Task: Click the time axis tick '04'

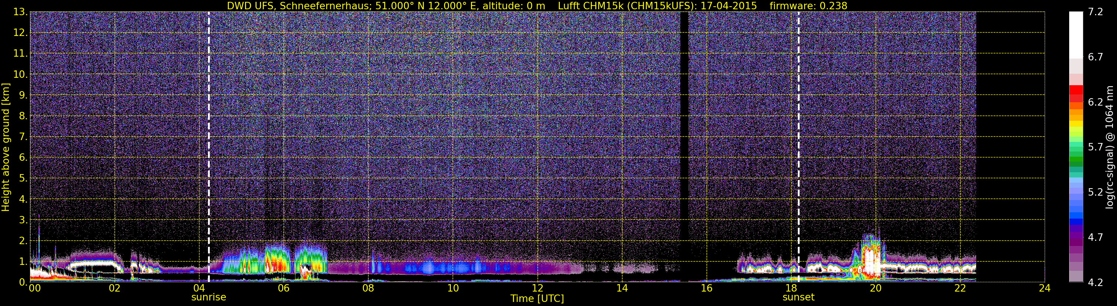Action: pyautogui.click(x=199, y=289)
